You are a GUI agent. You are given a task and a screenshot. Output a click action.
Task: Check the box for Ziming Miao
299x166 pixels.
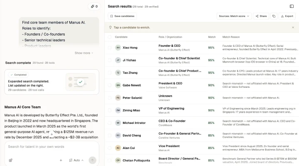(110, 110)
